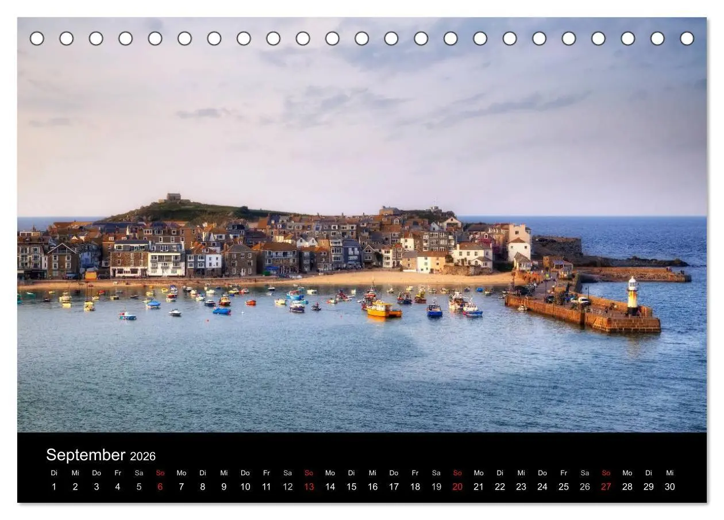Select date 9 in the calendar row

[224, 487]
